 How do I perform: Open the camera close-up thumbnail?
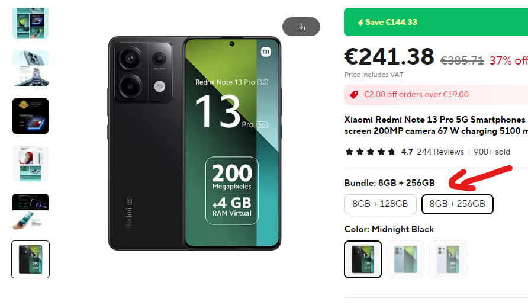point(30,68)
